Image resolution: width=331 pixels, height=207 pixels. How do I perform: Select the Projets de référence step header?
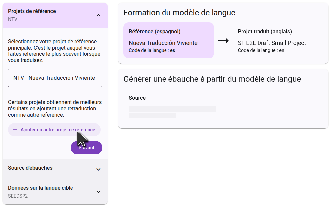(x=32, y=11)
